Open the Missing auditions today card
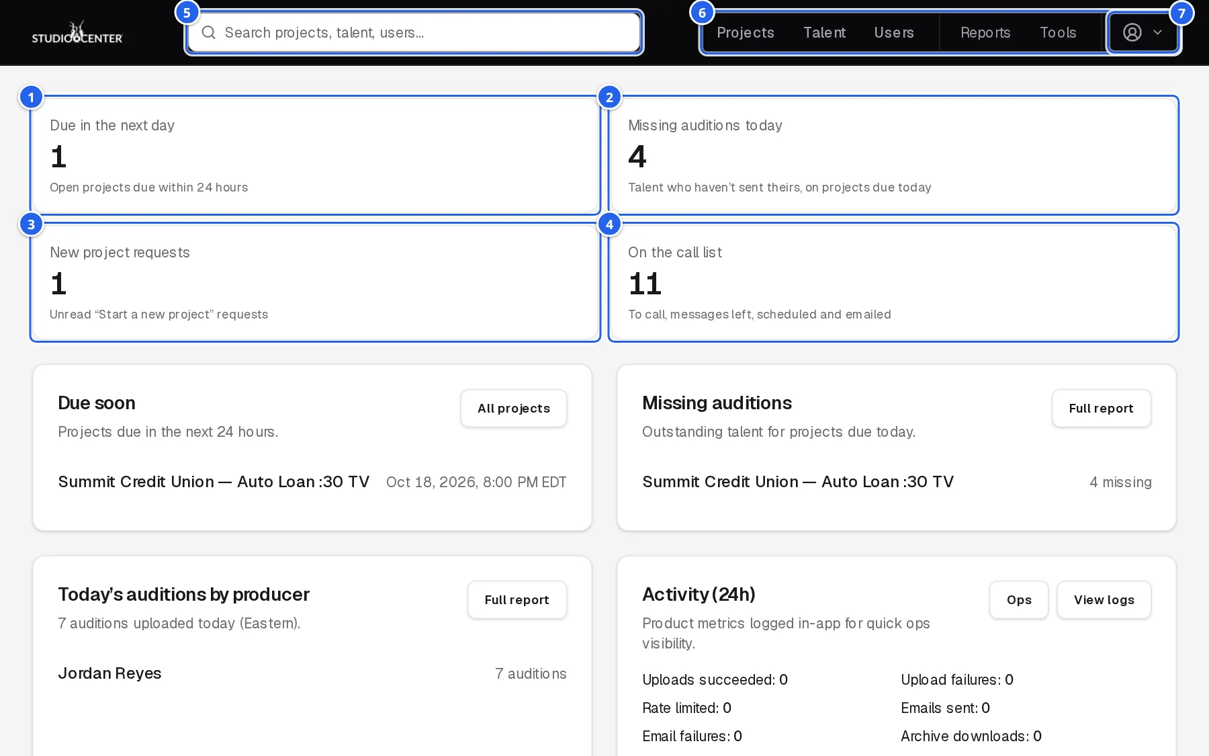1209x756 pixels. [x=893, y=155]
